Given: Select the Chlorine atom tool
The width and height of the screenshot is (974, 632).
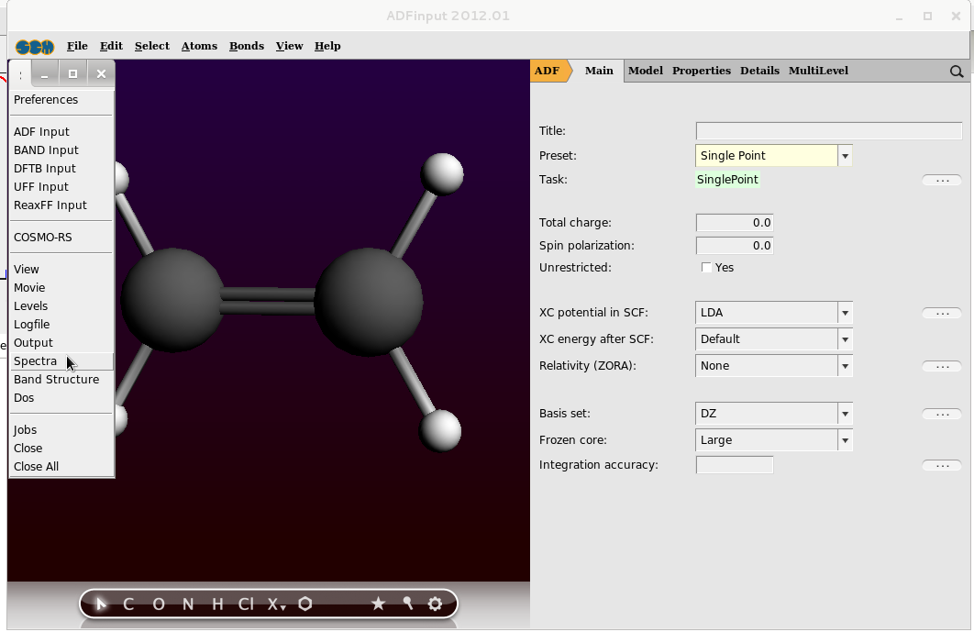Looking at the screenshot, I should click(246, 604).
